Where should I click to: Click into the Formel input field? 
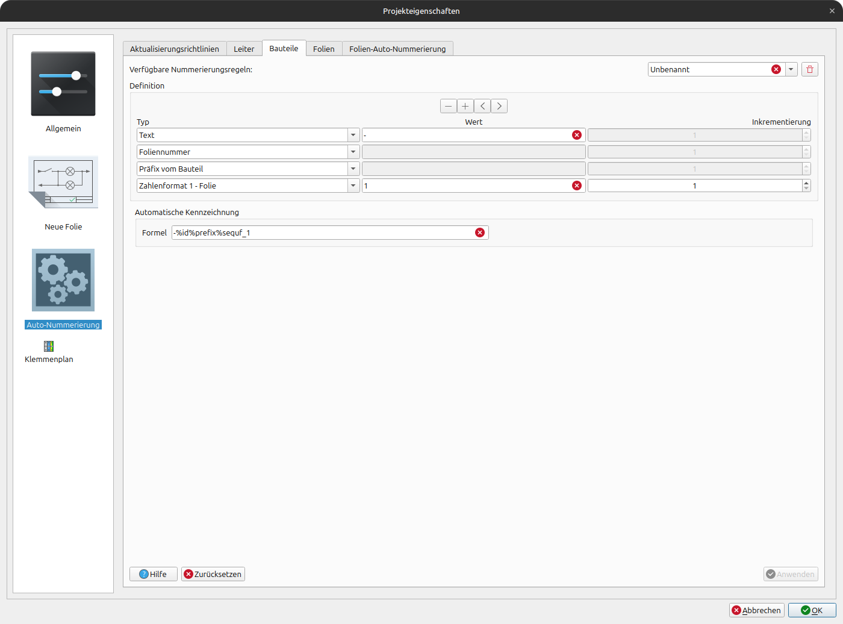click(322, 232)
